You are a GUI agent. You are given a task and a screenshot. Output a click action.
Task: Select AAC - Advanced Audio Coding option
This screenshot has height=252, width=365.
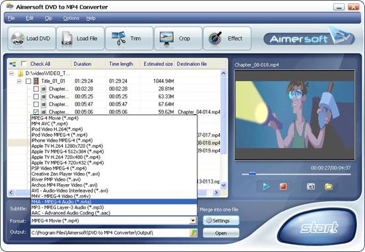[x=114, y=213]
